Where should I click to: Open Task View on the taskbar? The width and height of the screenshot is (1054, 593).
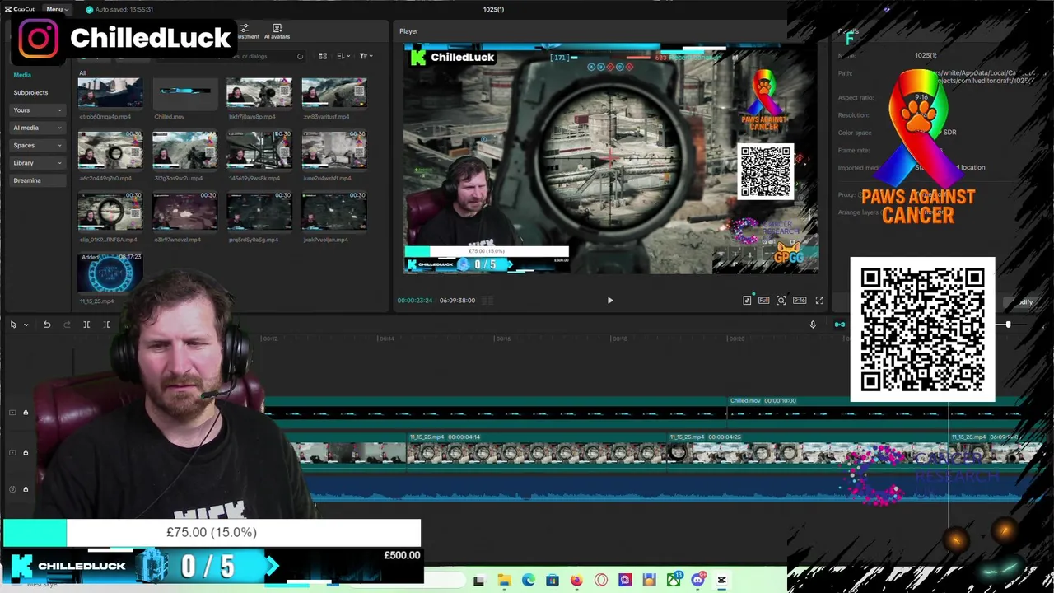tap(479, 581)
